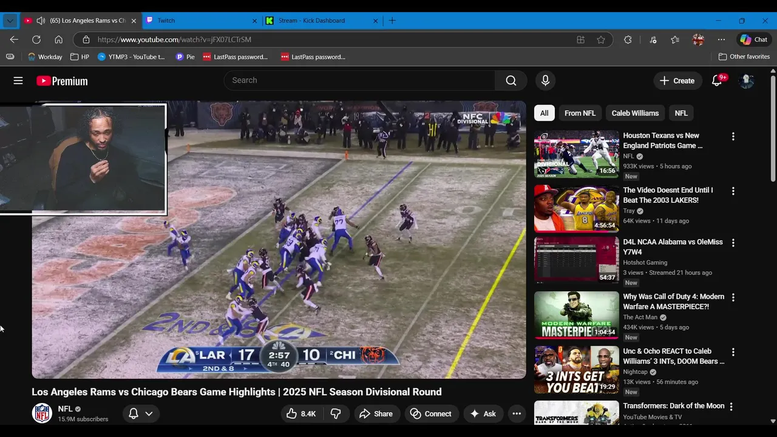777x437 pixels.
Task: Go to the browser home page
Action: point(59,39)
